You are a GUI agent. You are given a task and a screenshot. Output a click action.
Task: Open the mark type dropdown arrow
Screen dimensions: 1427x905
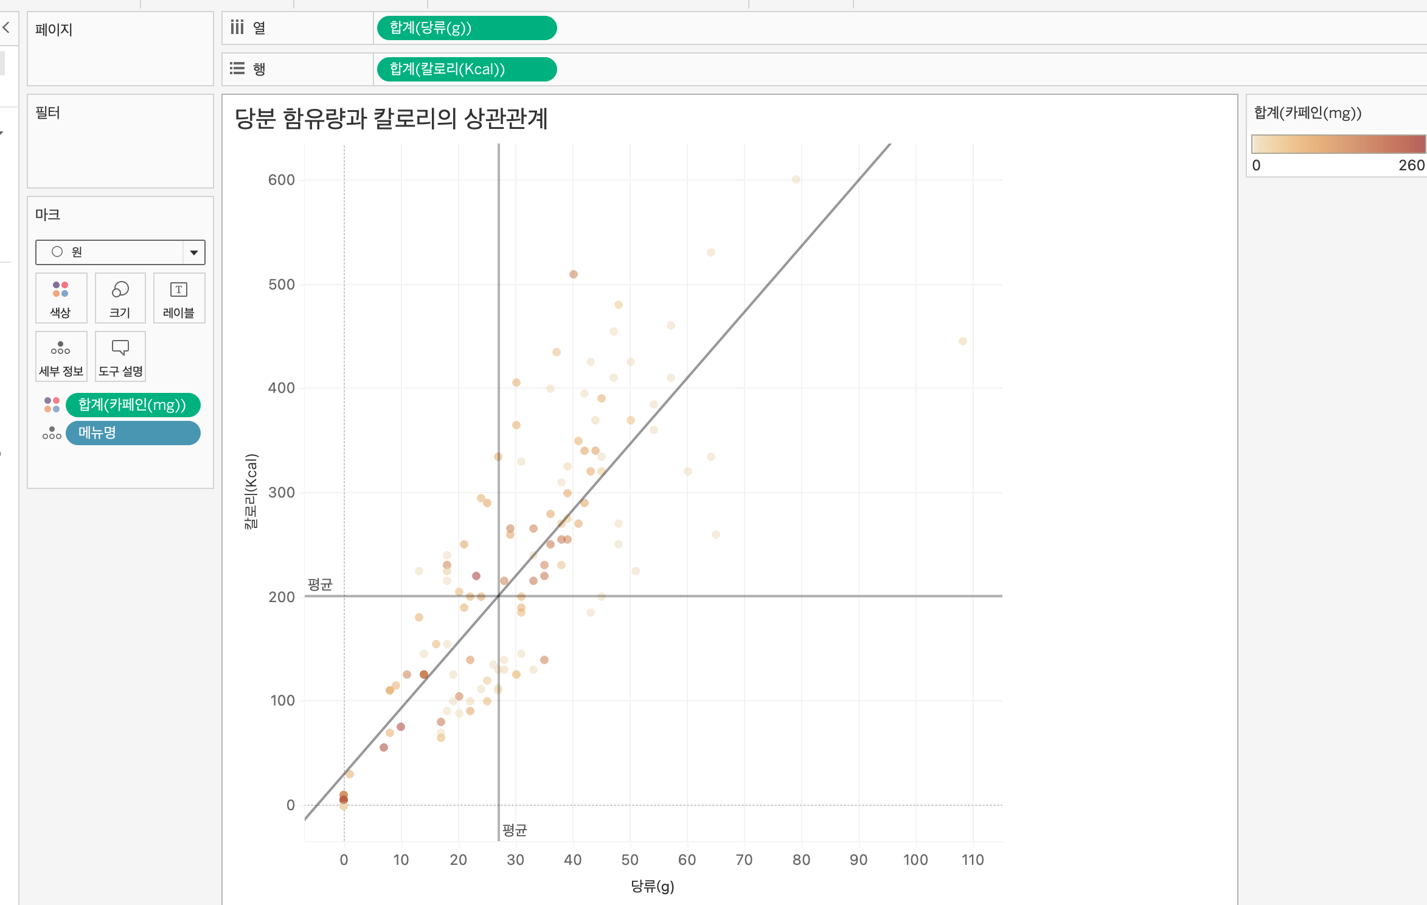click(x=194, y=252)
